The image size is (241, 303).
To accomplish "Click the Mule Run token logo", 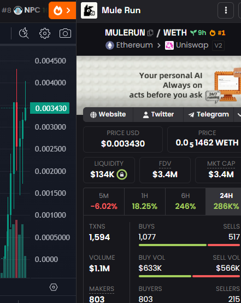I will (x=89, y=10).
